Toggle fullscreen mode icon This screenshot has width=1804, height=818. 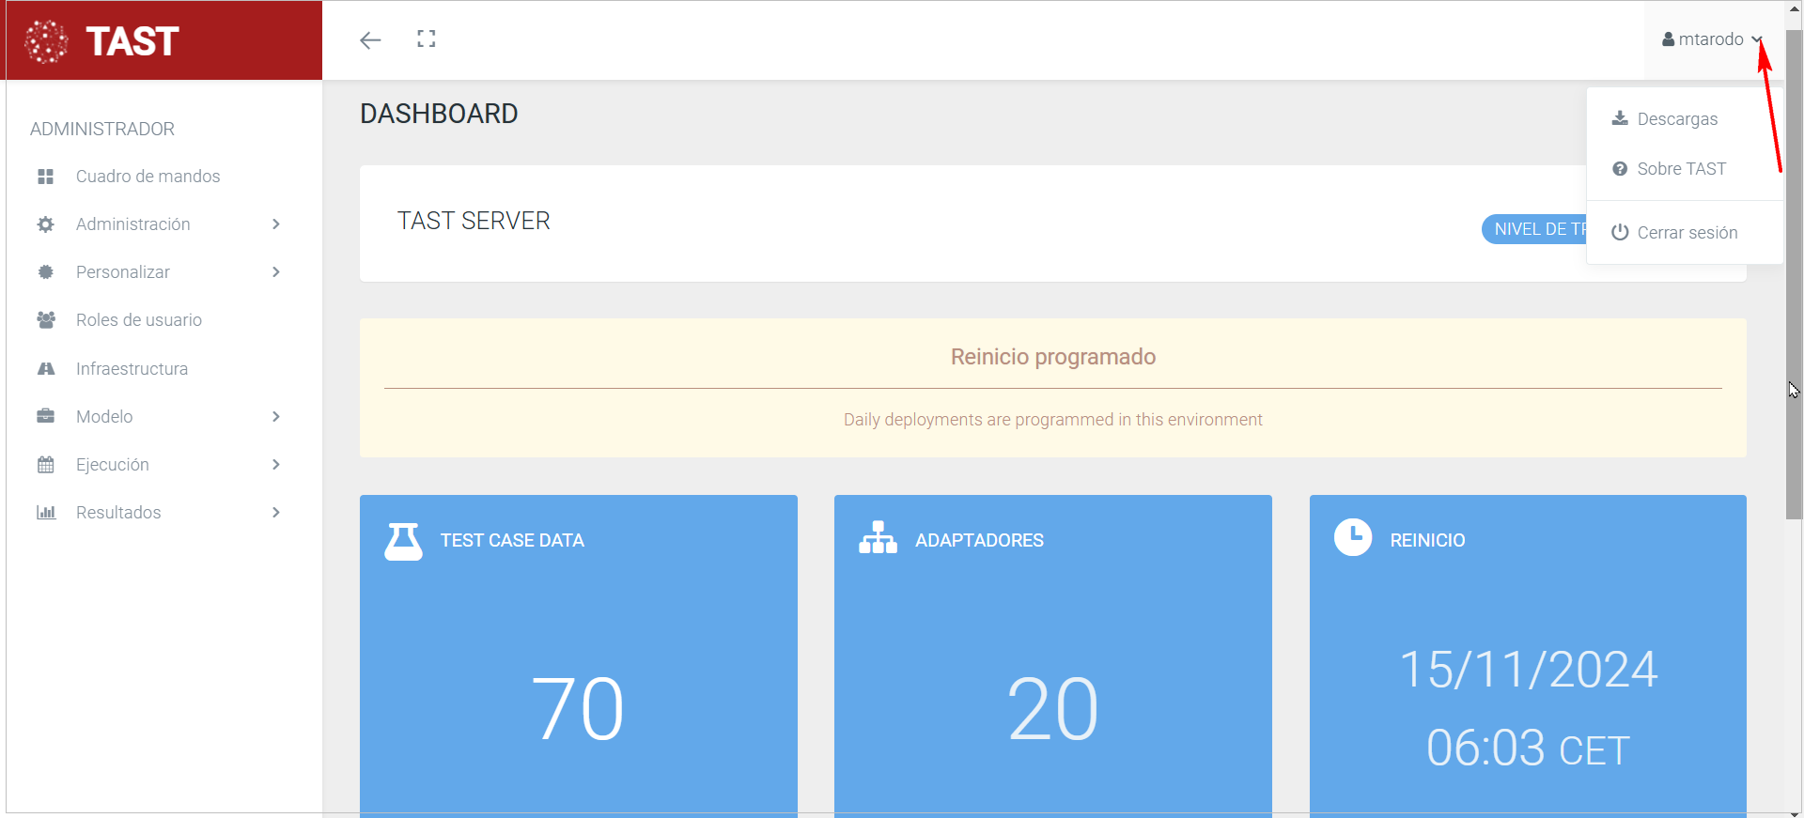427,39
